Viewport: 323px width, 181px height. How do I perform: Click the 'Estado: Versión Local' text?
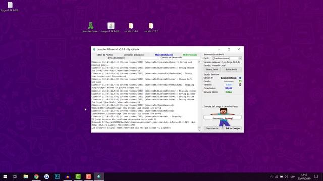coord(214,66)
